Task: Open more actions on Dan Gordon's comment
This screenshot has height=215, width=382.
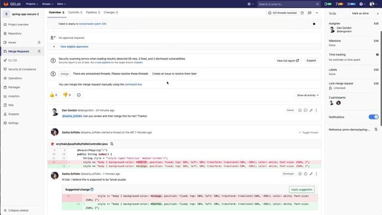Action: click(x=316, y=110)
